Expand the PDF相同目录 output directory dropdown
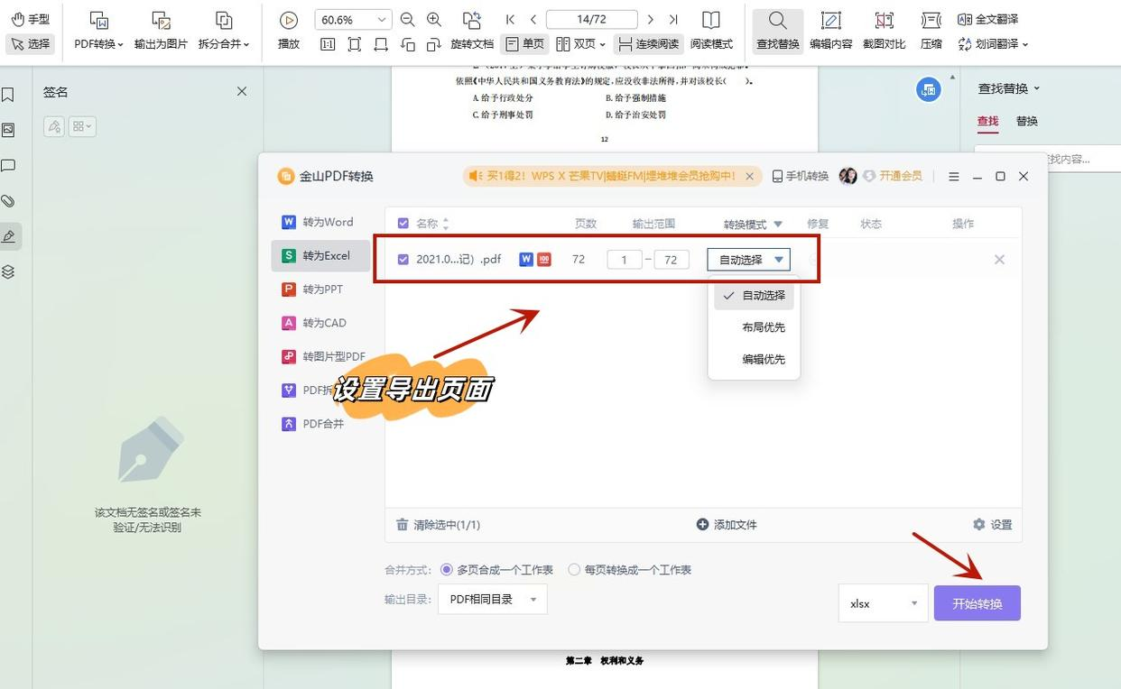 [x=493, y=599]
